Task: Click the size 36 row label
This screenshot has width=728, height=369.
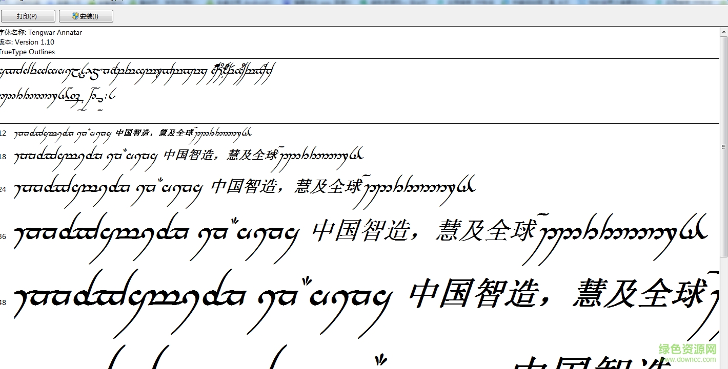Action: (x=3, y=236)
